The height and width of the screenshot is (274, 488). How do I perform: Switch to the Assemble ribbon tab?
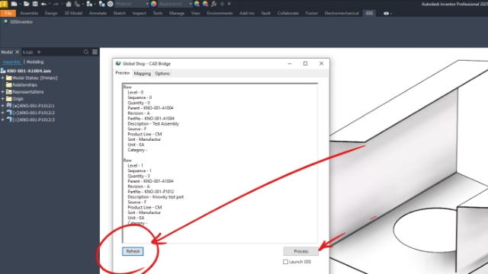[29, 13]
